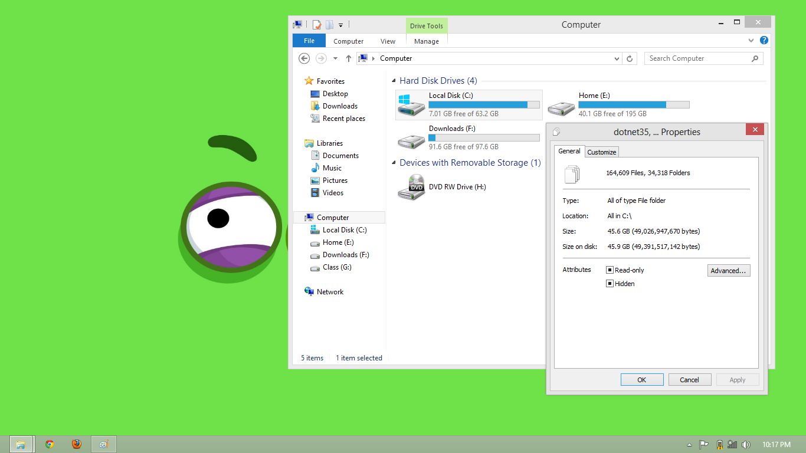This screenshot has width=806, height=453.
Task: Open the recent locations dropdown arrow
Action: [x=335, y=58]
